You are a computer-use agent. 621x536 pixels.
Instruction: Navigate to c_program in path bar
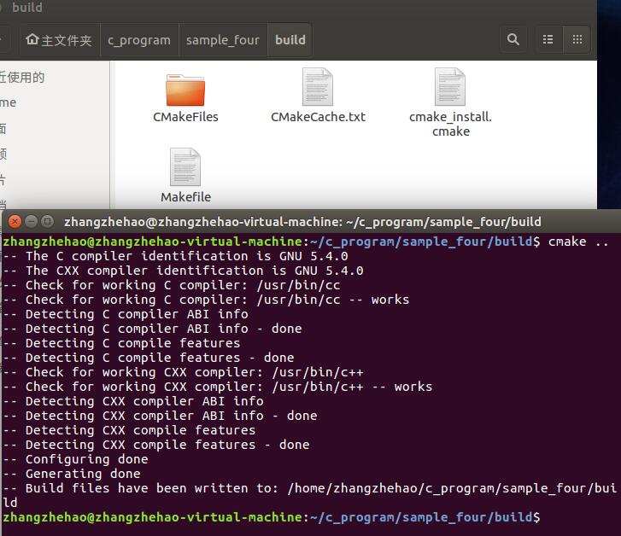pyautogui.click(x=139, y=40)
